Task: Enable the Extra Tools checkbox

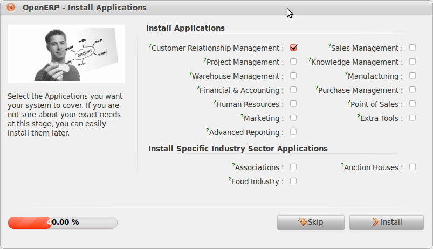Action: coord(413,118)
